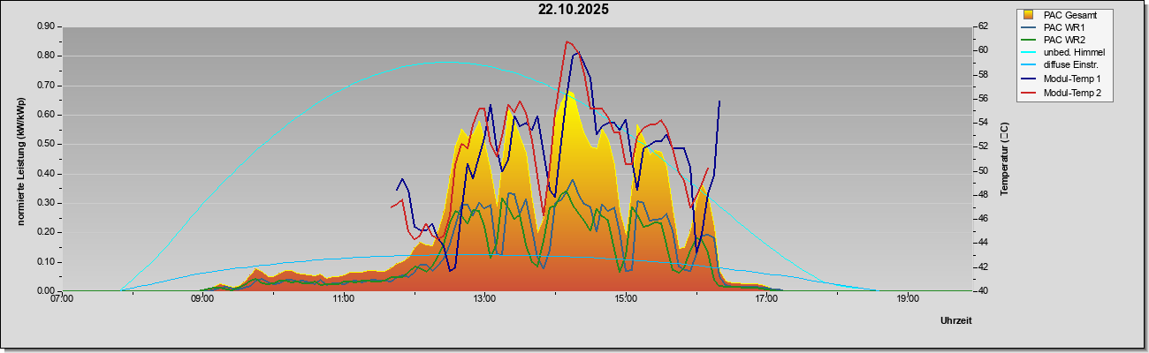Click the 40 temperature axis value

click(983, 291)
